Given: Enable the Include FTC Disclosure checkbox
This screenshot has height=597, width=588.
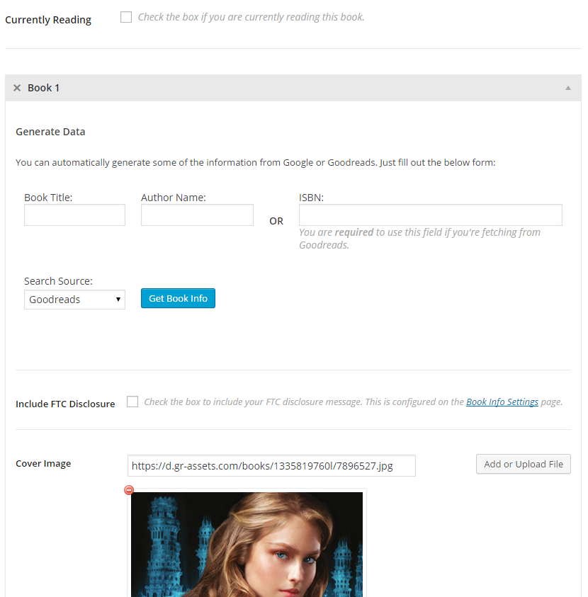Looking at the screenshot, I should click(132, 402).
